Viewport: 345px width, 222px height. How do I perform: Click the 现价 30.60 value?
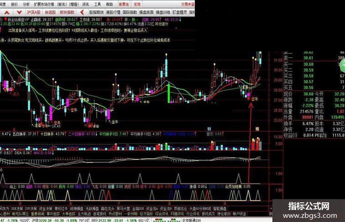[308, 94]
